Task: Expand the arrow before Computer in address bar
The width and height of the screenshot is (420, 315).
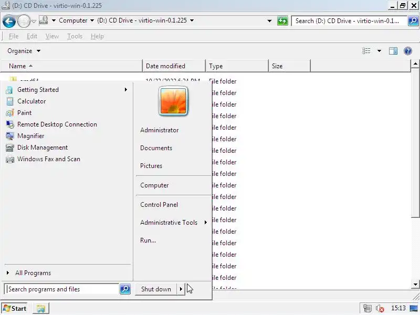Action: point(54,20)
